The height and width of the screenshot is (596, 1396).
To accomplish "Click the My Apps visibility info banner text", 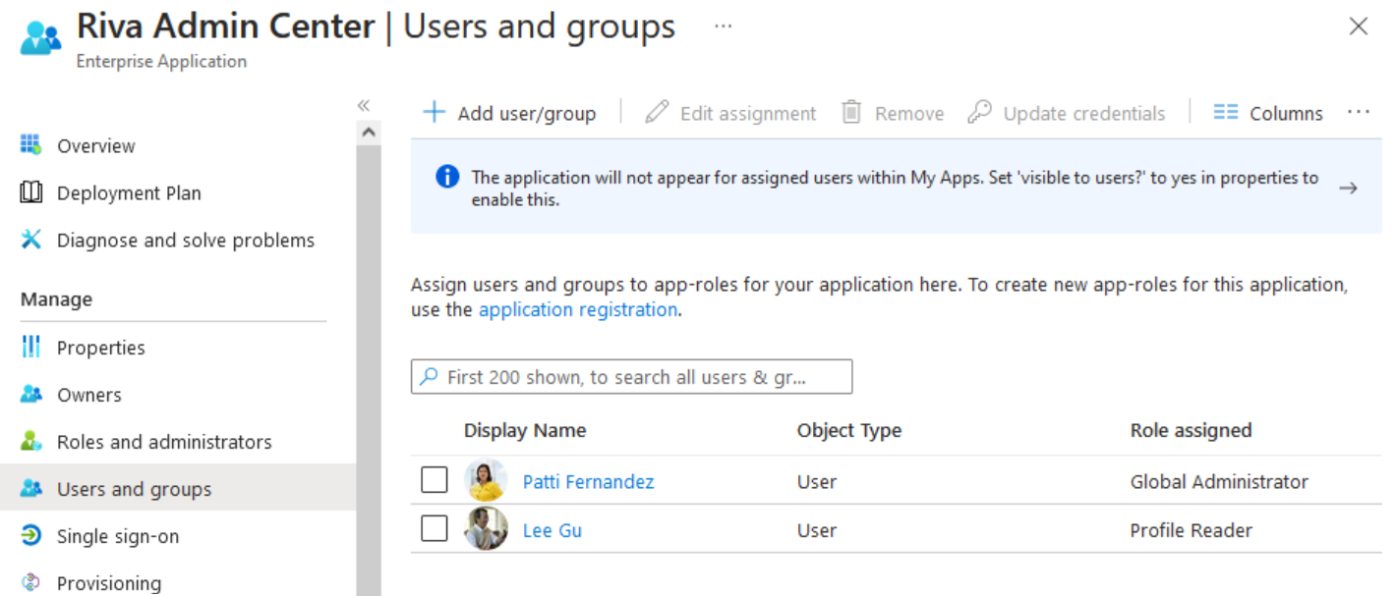I will (895, 189).
